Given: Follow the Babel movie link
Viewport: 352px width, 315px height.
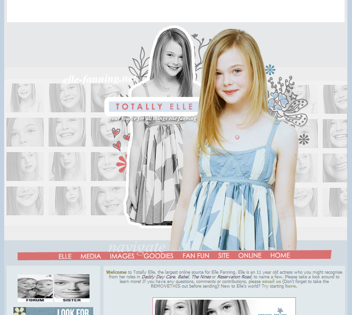Looking at the screenshot, I should (183, 276).
